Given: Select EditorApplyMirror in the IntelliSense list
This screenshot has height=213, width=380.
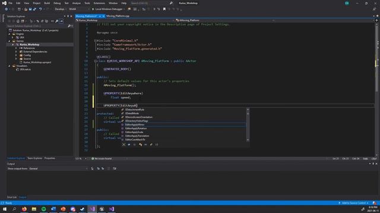Looking at the screenshot, I should click(x=183, y=125).
